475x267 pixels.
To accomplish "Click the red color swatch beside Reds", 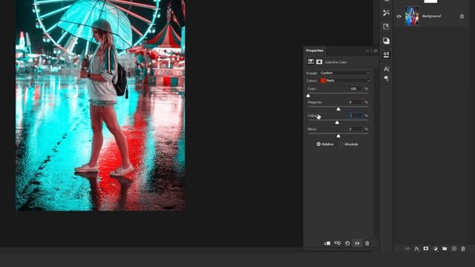I will (x=324, y=81).
